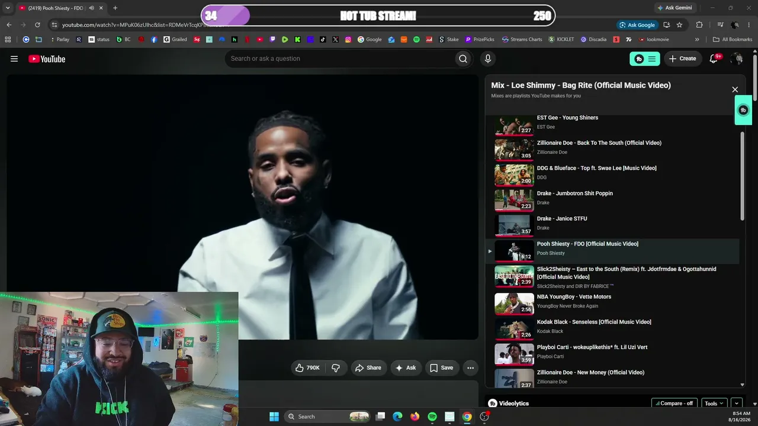Screen dimensions: 758x426
Task: Focus the Windows taskbar search box
Action: coord(327,417)
